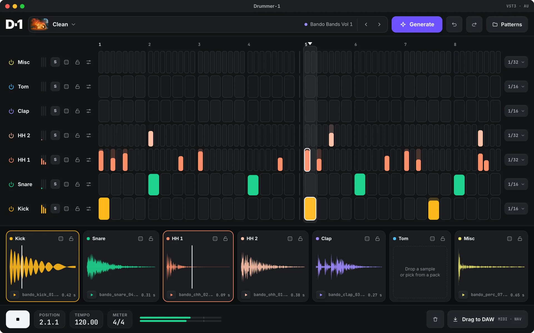Open HH 2 step resolution dropdown
This screenshot has width=534, height=333.
pyautogui.click(x=516, y=135)
